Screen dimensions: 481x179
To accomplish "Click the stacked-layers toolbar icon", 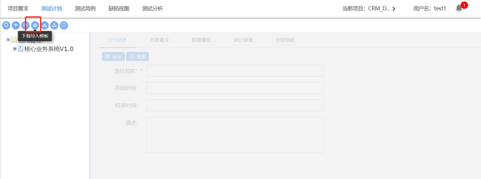I will click(x=25, y=25).
